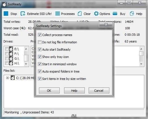The height and width of the screenshot is (119, 148).
Task: Toggle Auto start SsdReady checkbox
Action: pyautogui.click(x=40, y=50)
